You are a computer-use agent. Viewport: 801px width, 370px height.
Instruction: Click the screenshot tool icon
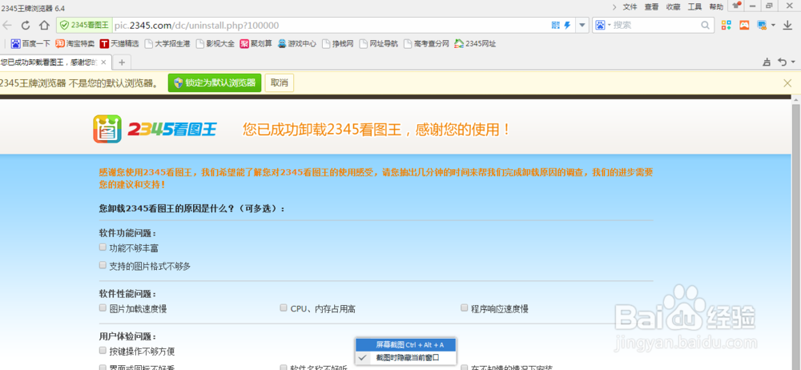point(762,25)
